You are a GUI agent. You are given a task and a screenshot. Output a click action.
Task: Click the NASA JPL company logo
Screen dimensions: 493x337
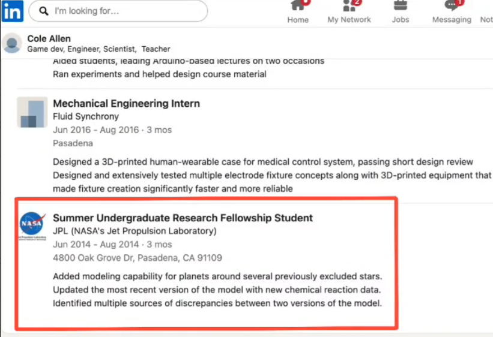point(32,226)
